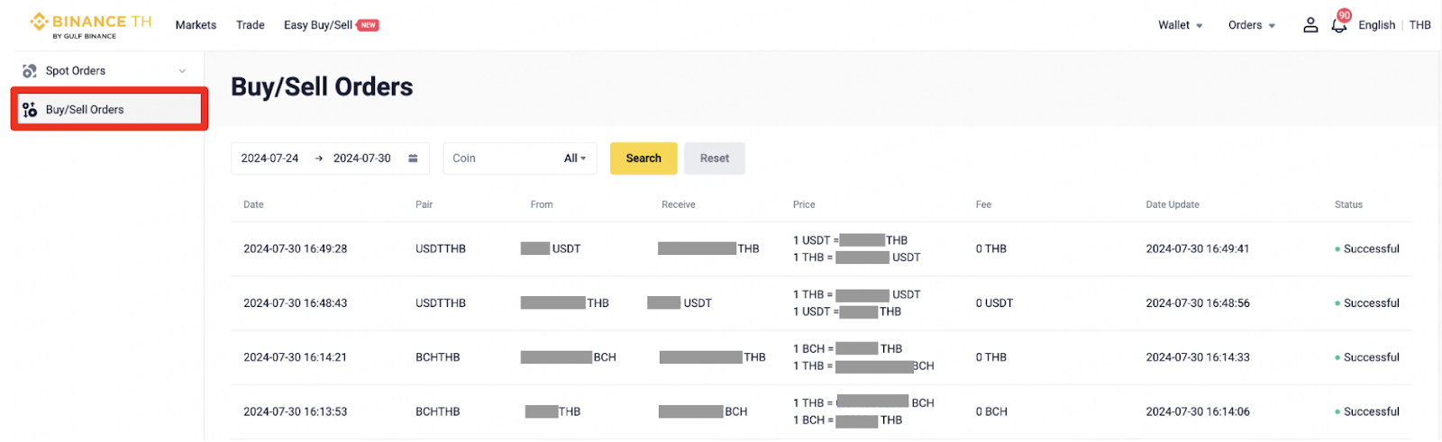Open the Coin 'All' dropdown filter
Viewport: 1442px width, 442px height.
[x=574, y=158]
